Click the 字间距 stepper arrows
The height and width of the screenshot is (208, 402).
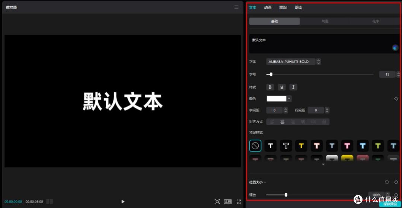pos(285,110)
